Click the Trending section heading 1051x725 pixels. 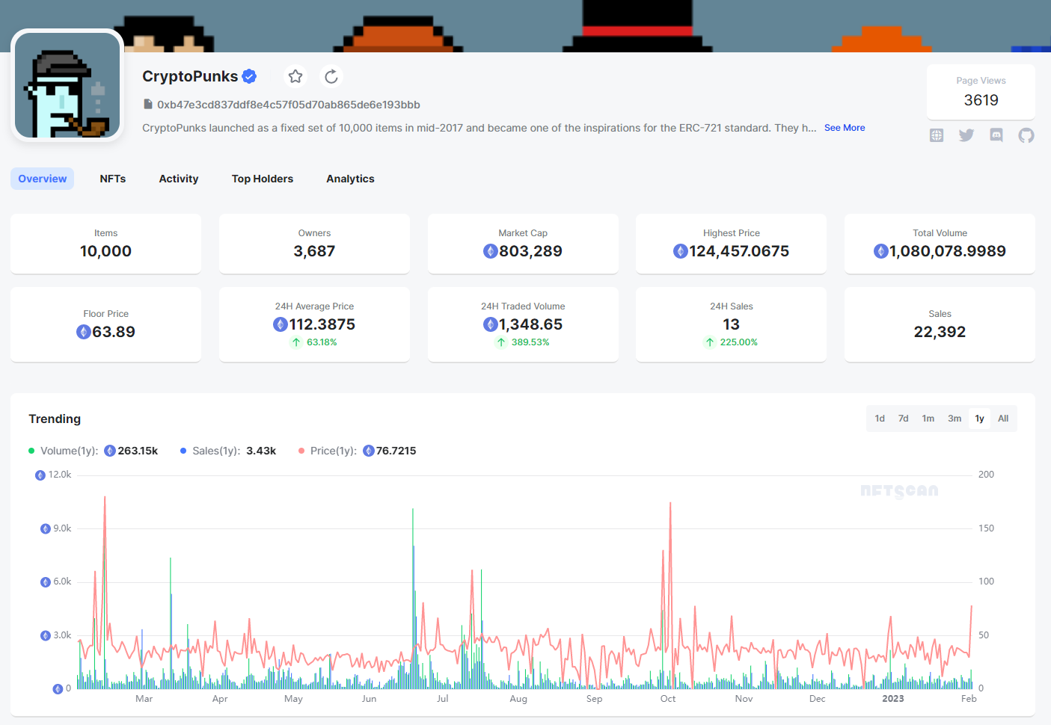[x=55, y=419]
